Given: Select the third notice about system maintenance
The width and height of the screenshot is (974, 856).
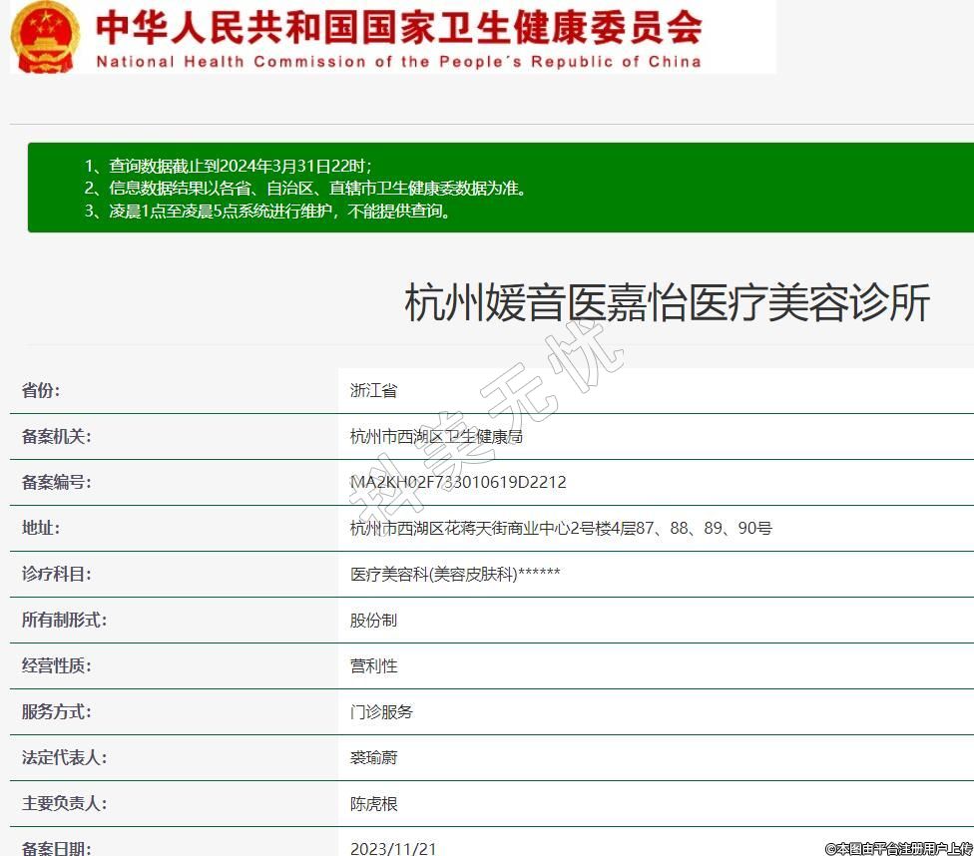Looking at the screenshot, I should (267, 211).
